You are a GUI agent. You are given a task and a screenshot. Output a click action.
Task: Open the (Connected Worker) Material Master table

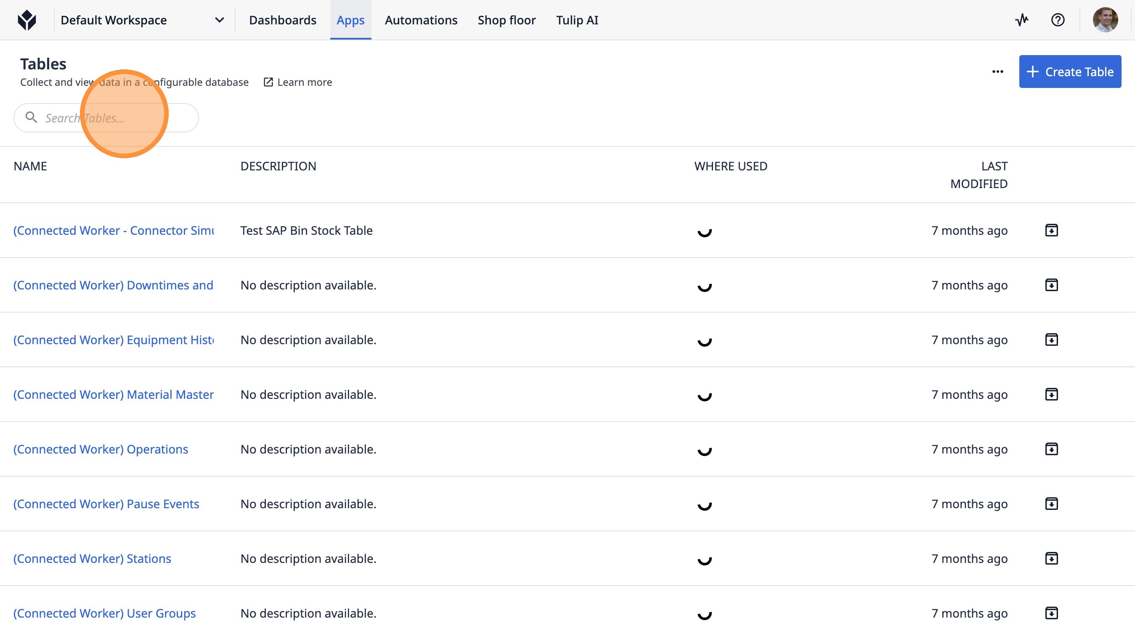point(113,394)
